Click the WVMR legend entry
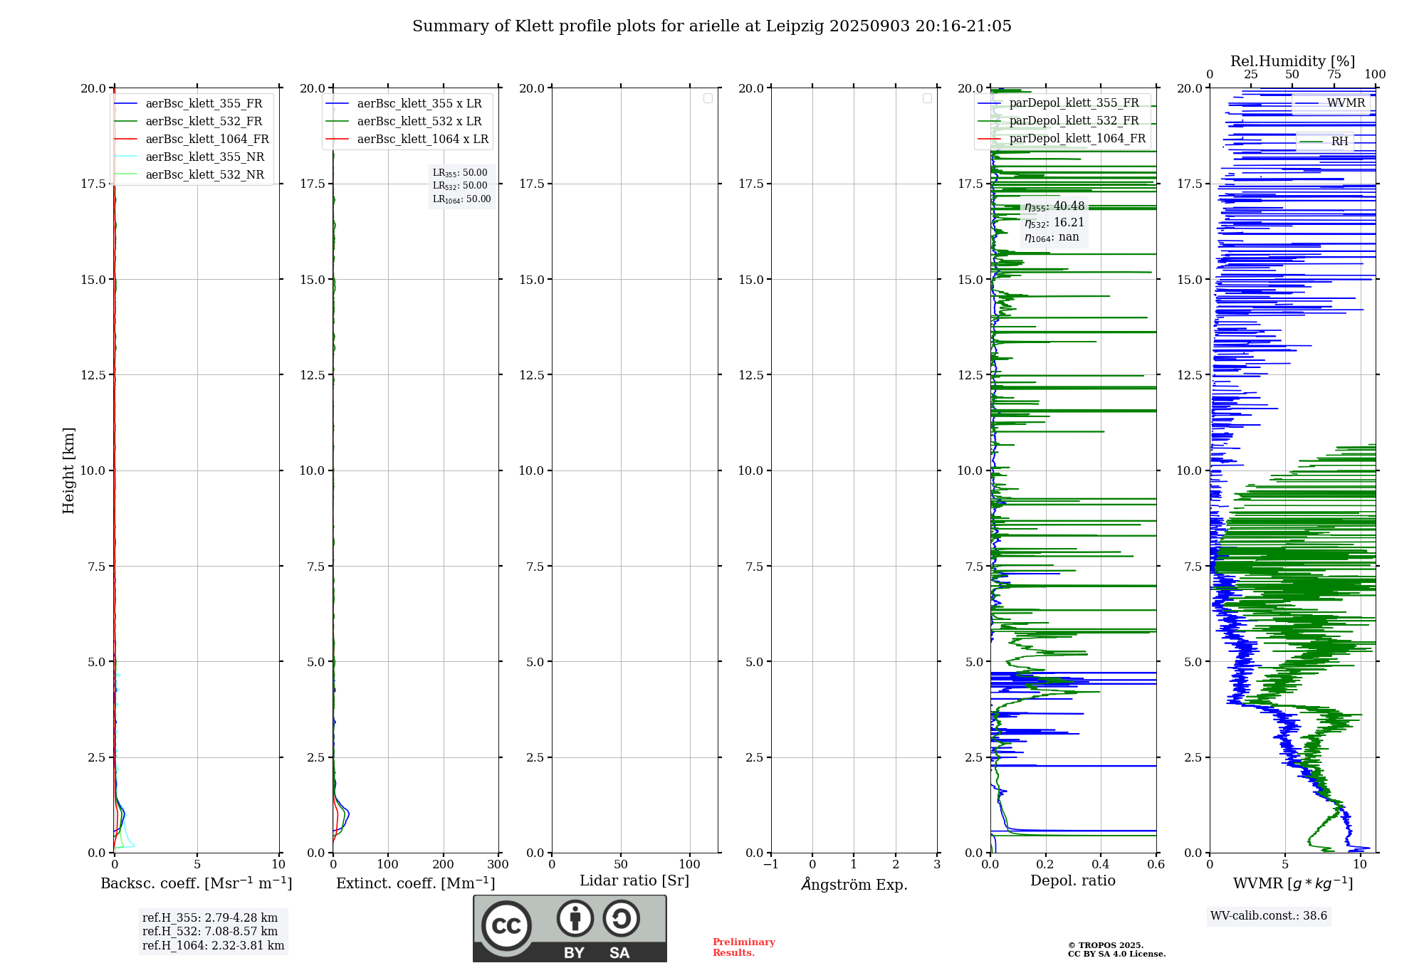This screenshot has width=1424, height=968. click(x=1345, y=103)
